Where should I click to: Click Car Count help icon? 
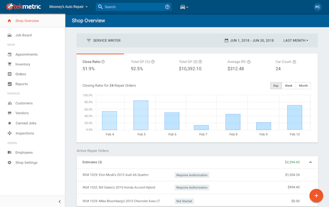click(294, 62)
